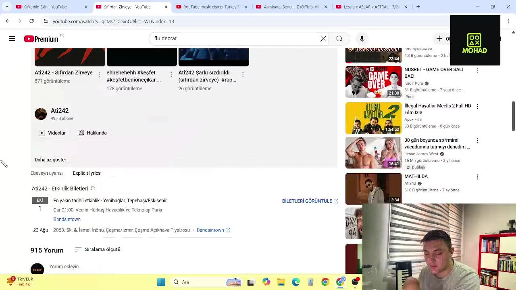
Task: Show info about Ati242 event tickets
Action: (93, 188)
